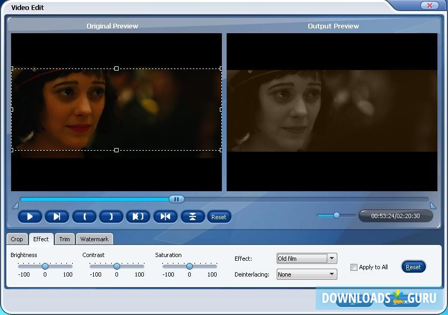The image size is (448, 315).
Task: Switch to the Trim tab
Action: coord(64,239)
